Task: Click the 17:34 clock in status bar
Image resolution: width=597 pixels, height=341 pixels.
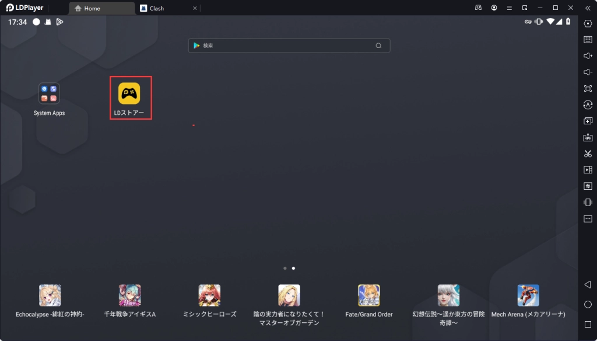Action: tap(17, 22)
